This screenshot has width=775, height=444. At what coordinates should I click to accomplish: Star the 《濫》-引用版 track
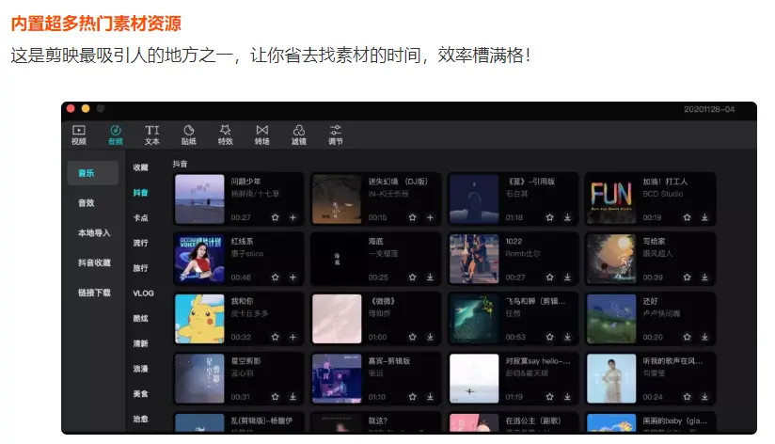(549, 217)
